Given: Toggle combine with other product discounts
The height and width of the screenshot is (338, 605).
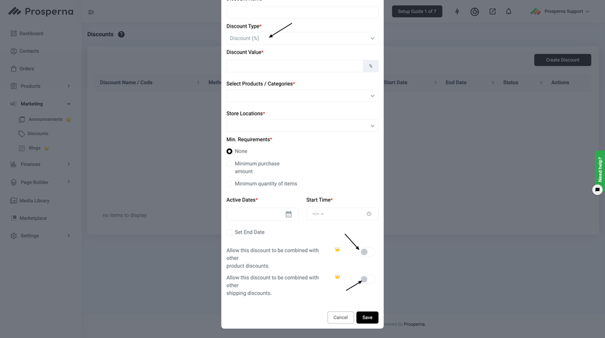Looking at the screenshot, I should [x=367, y=252].
